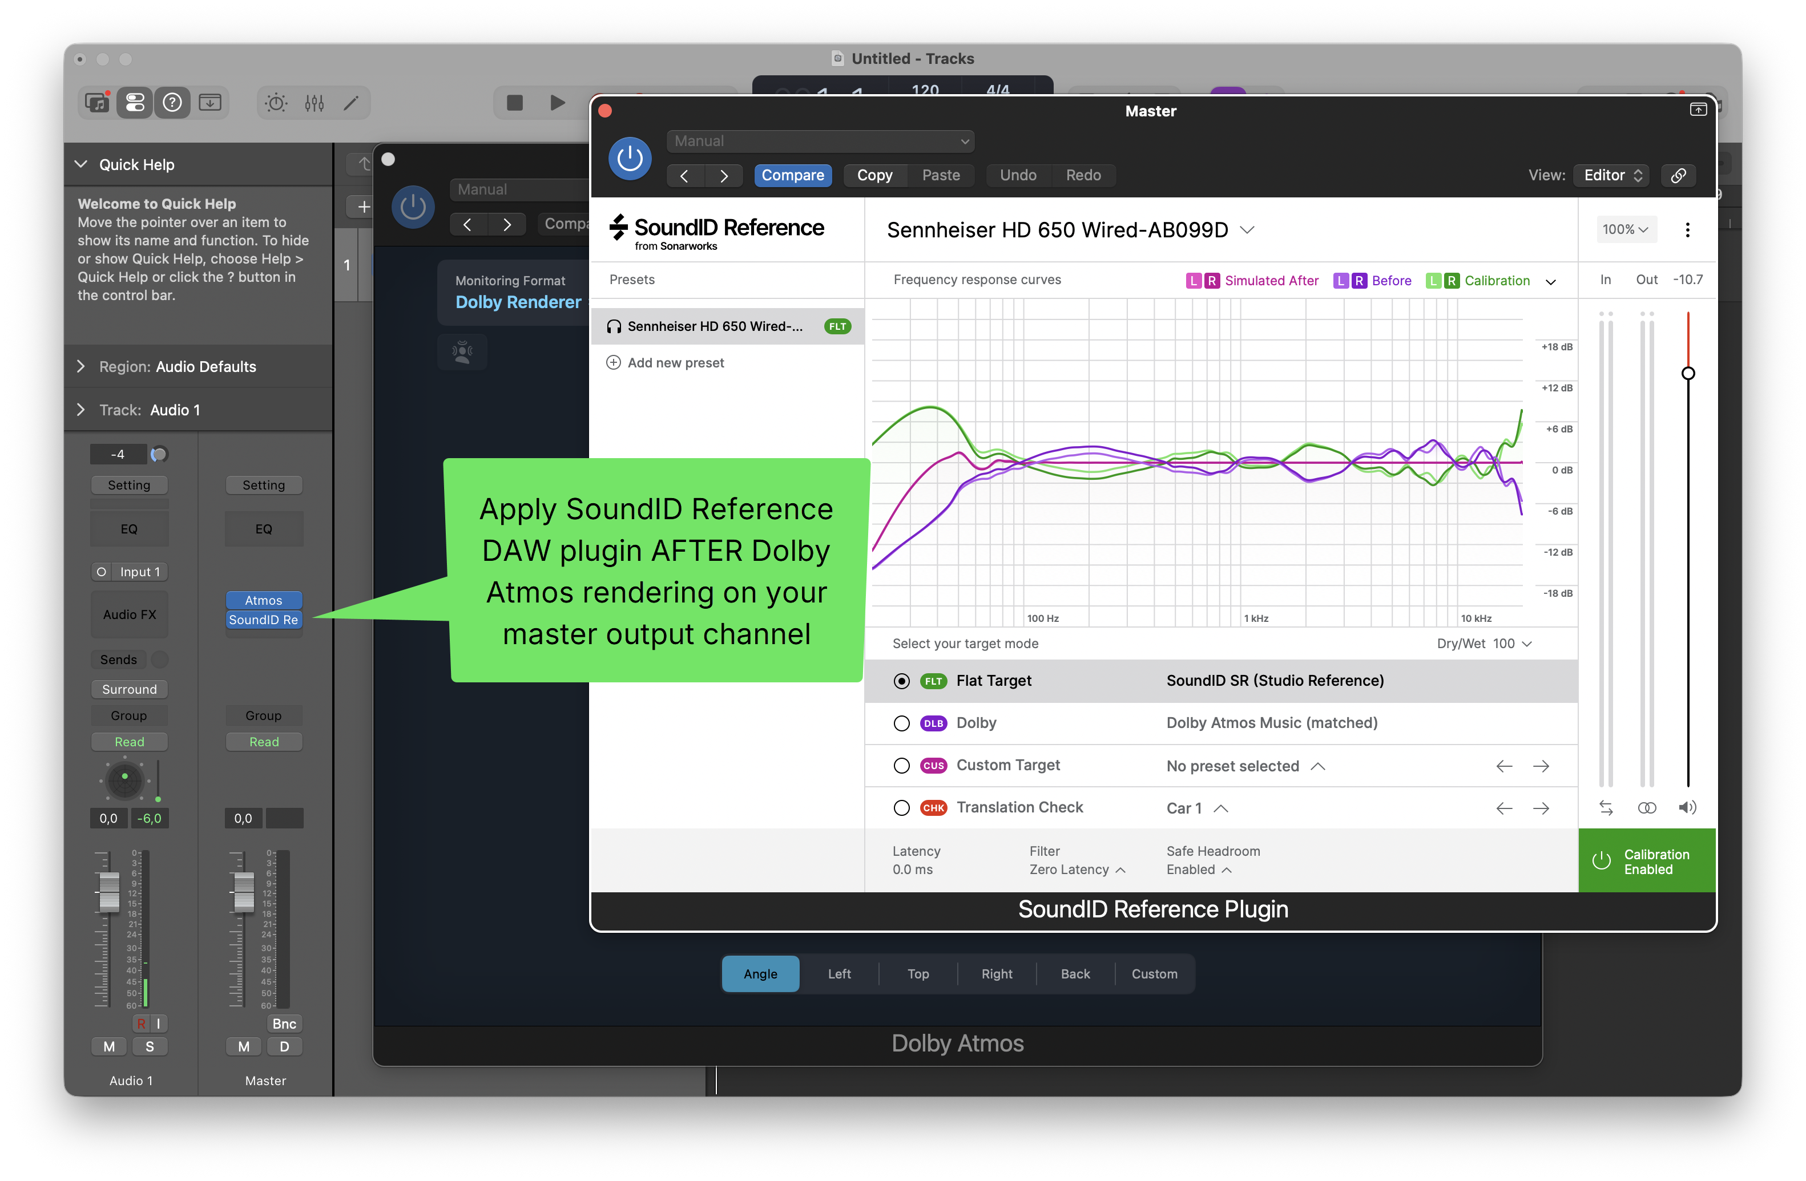
Task: Select Left view tab
Action: point(839,974)
